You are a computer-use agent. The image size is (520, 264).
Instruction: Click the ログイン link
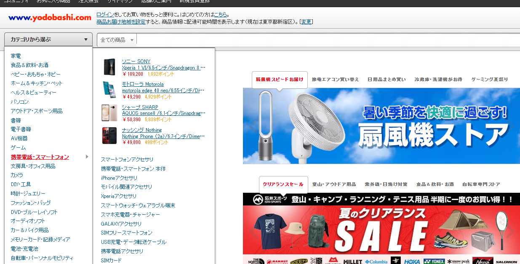click(x=104, y=14)
